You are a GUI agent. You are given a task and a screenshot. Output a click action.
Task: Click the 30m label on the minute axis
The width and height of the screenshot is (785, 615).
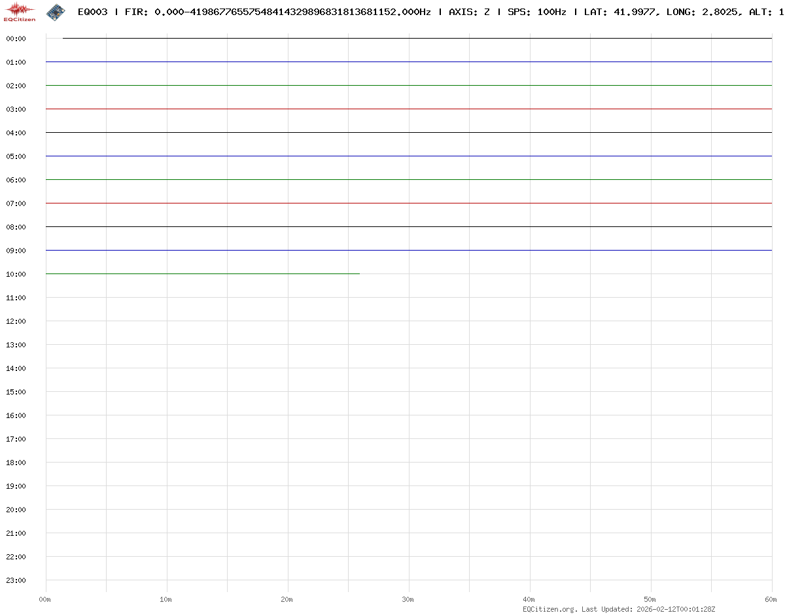[408, 599]
